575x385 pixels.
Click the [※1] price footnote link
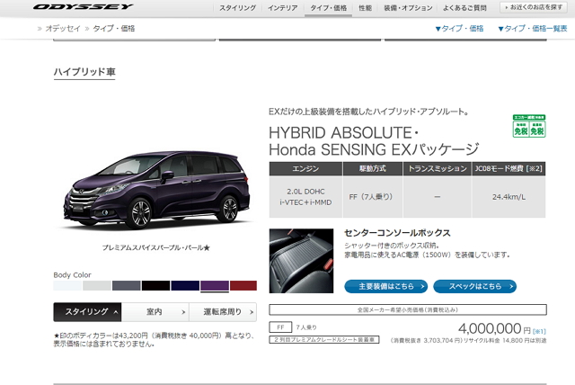click(539, 331)
